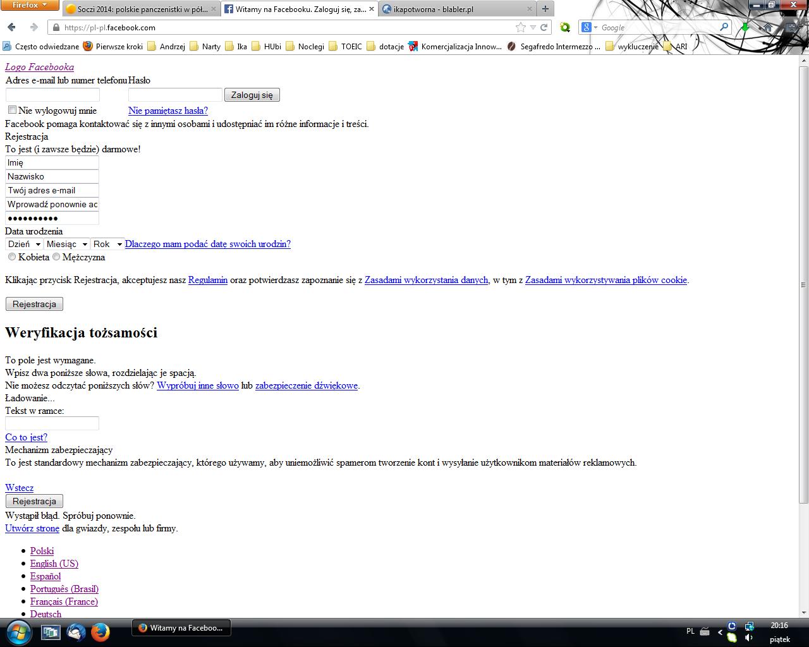The image size is (809, 647).
Task: Open the Firefox application menu
Action: (x=30, y=5)
